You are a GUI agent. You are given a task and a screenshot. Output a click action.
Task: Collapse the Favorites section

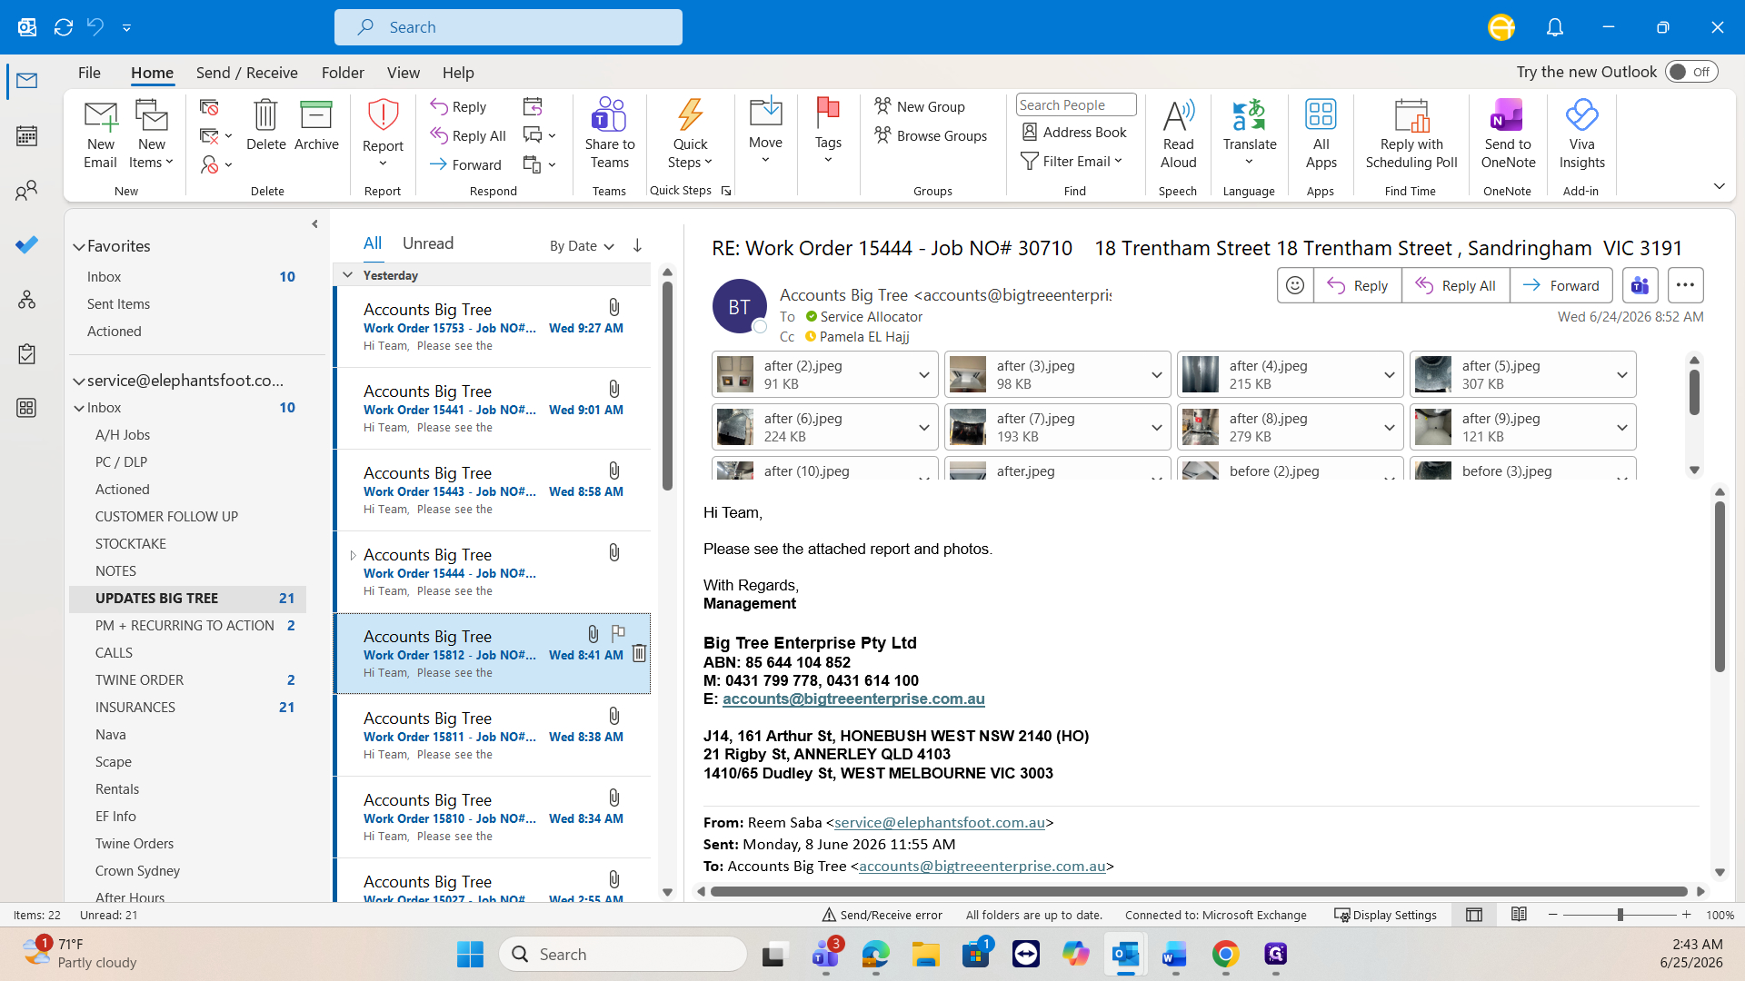click(79, 246)
